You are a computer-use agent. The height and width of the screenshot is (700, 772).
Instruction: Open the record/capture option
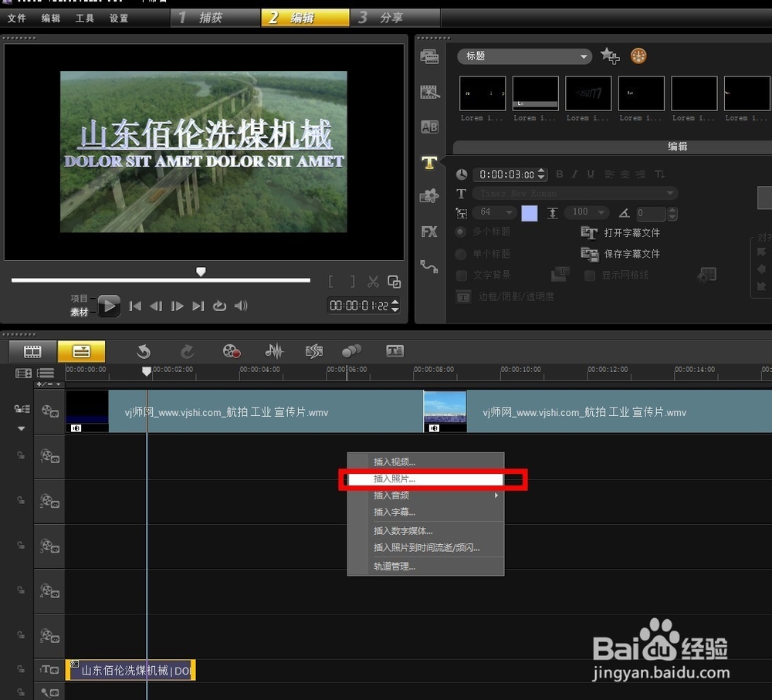232,351
